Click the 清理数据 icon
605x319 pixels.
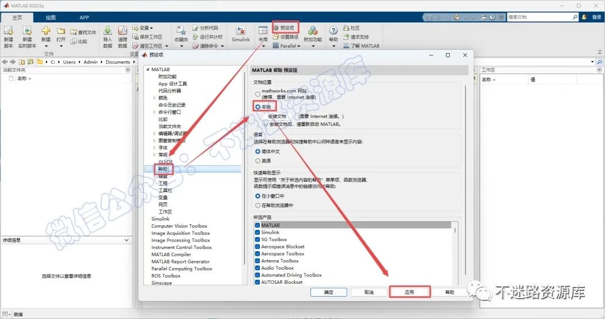point(122,30)
